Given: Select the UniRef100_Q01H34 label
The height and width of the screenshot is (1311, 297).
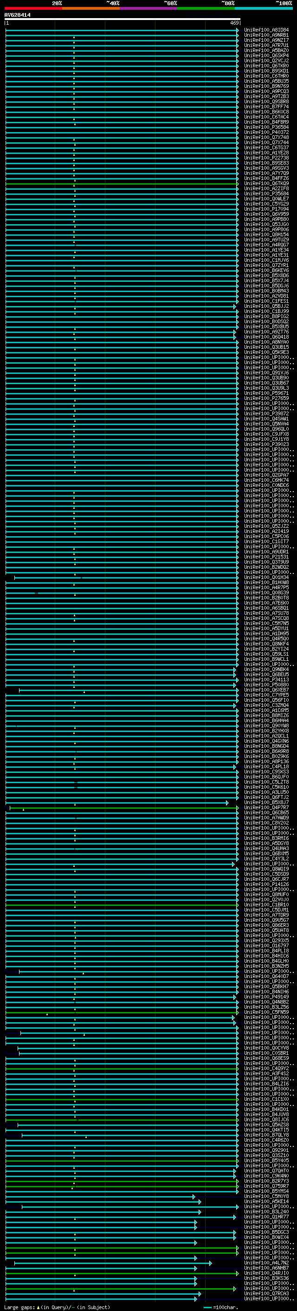Looking at the screenshot, I should coord(266,577).
